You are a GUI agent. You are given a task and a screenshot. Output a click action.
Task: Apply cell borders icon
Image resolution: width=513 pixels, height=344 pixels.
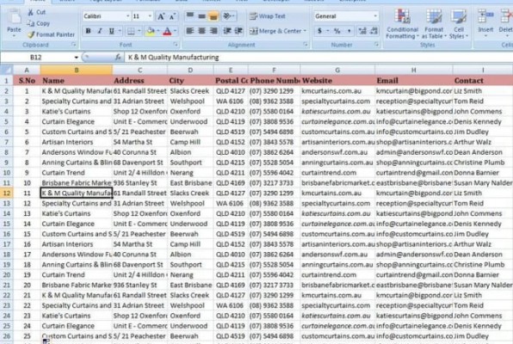coord(131,32)
